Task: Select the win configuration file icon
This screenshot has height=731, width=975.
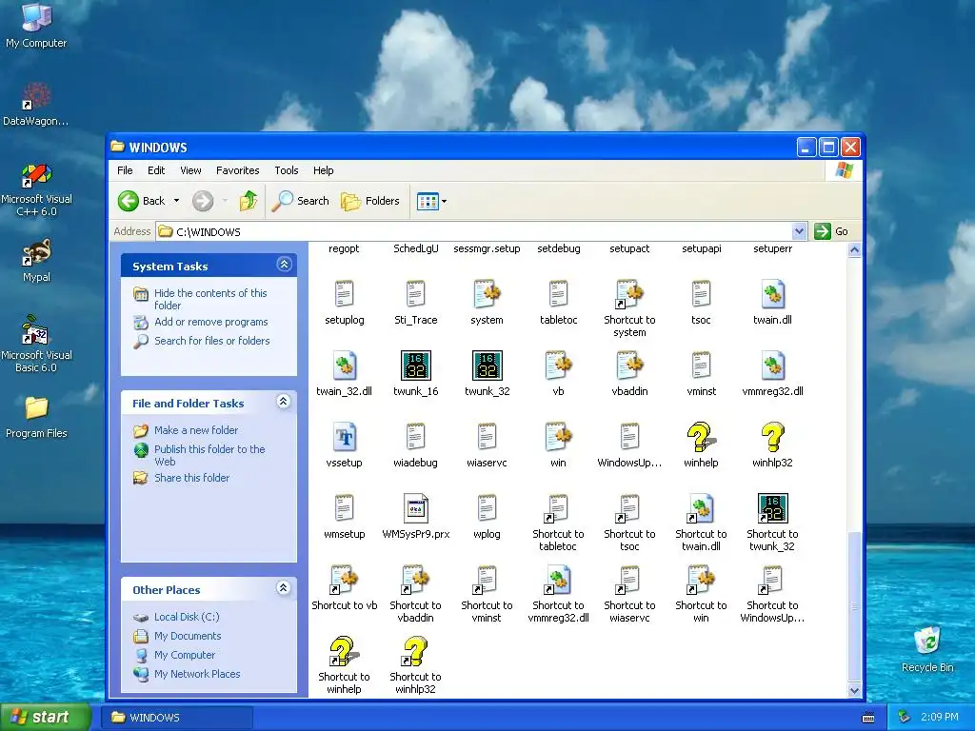Action: 558,437
